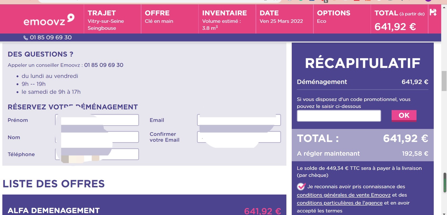Select the Téléphone input field
Image resolution: width=447 pixels, height=215 pixels.
97,154
